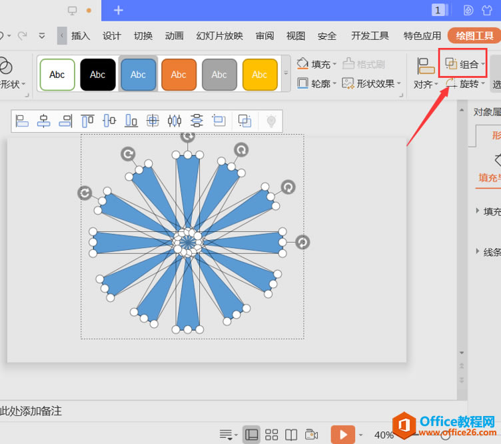Switch to normal view in status bar
501x444 pixels.
(251, 435)
